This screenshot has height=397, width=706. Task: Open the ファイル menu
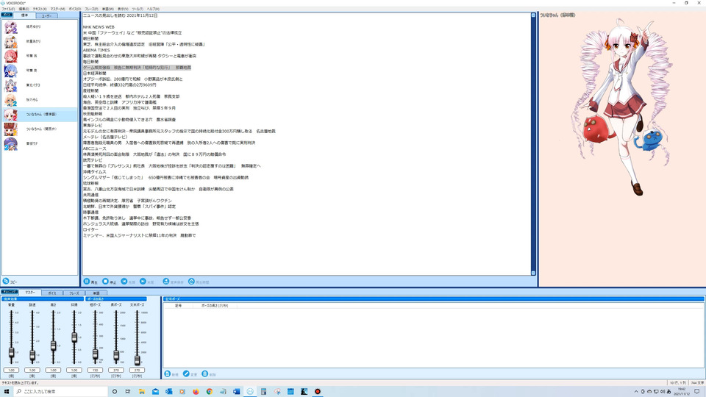[8, 9]
